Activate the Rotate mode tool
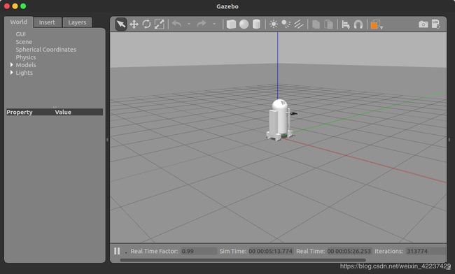Viewport: 455px width, 274px height. pos(146,24)
